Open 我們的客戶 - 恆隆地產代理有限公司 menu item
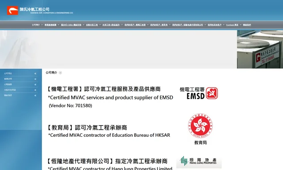Screen dimensions: 283x170 [187, 25]
